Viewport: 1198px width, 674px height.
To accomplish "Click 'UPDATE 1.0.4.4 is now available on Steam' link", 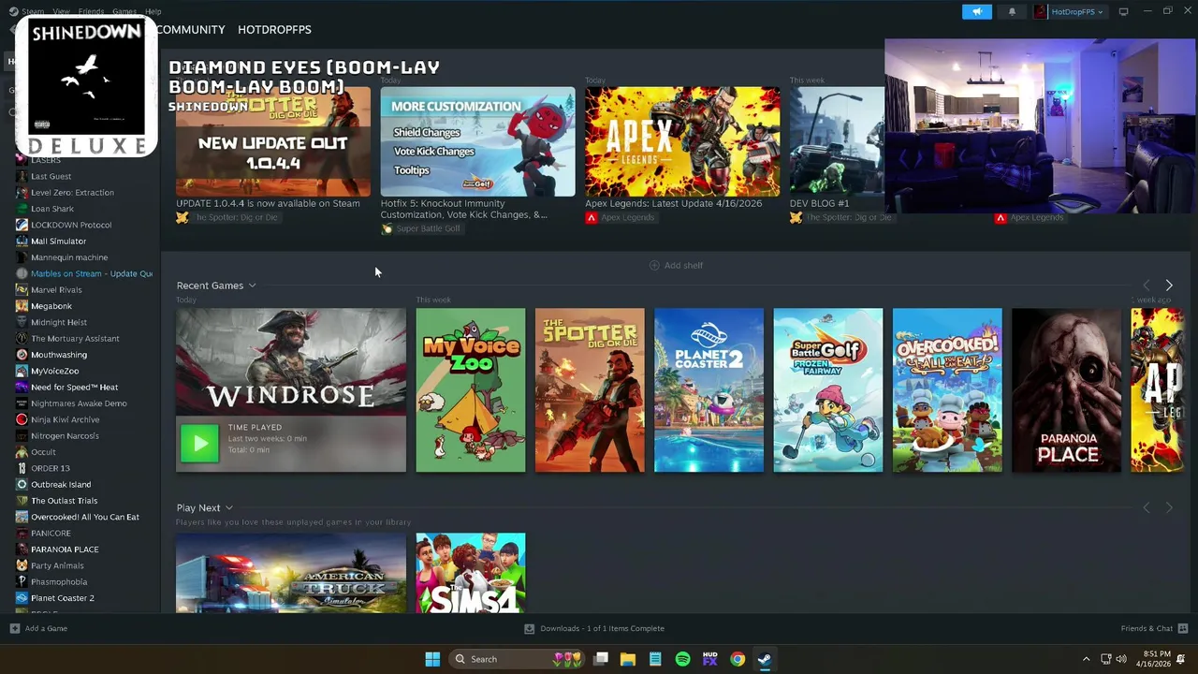I will [268, 203].
